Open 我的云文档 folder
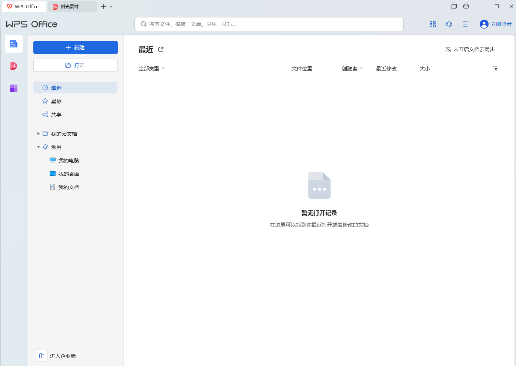Viewport: 516px width, 366px height. click(64, 133)
